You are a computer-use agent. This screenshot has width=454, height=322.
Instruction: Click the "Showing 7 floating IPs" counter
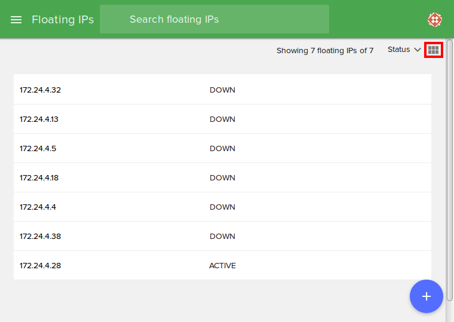[x=325, y=51]
